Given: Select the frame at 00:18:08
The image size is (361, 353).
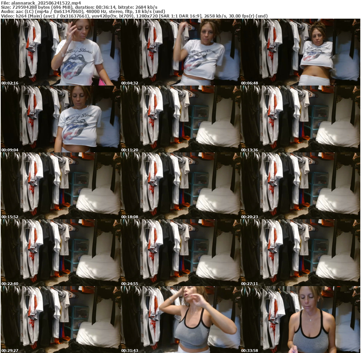Looking at the screenshot, I should tap(180, 186).
